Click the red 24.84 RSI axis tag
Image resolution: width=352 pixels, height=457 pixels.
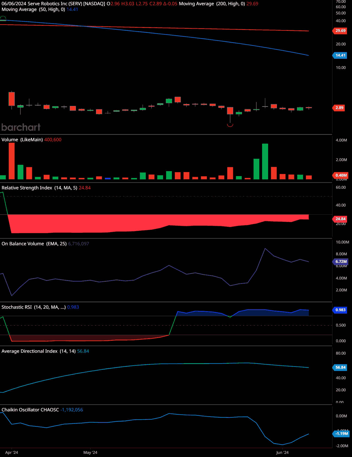tap(340, 219)
